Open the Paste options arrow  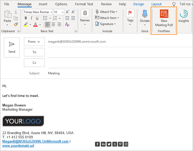pyautogui.click(x=7, y=25)
